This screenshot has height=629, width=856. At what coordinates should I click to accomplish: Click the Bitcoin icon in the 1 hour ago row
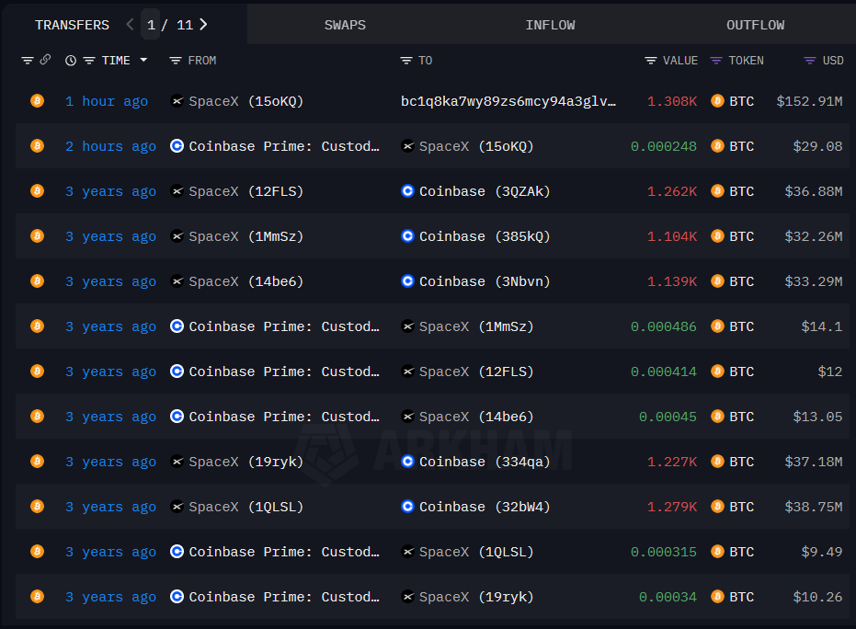tap(37, 101)
